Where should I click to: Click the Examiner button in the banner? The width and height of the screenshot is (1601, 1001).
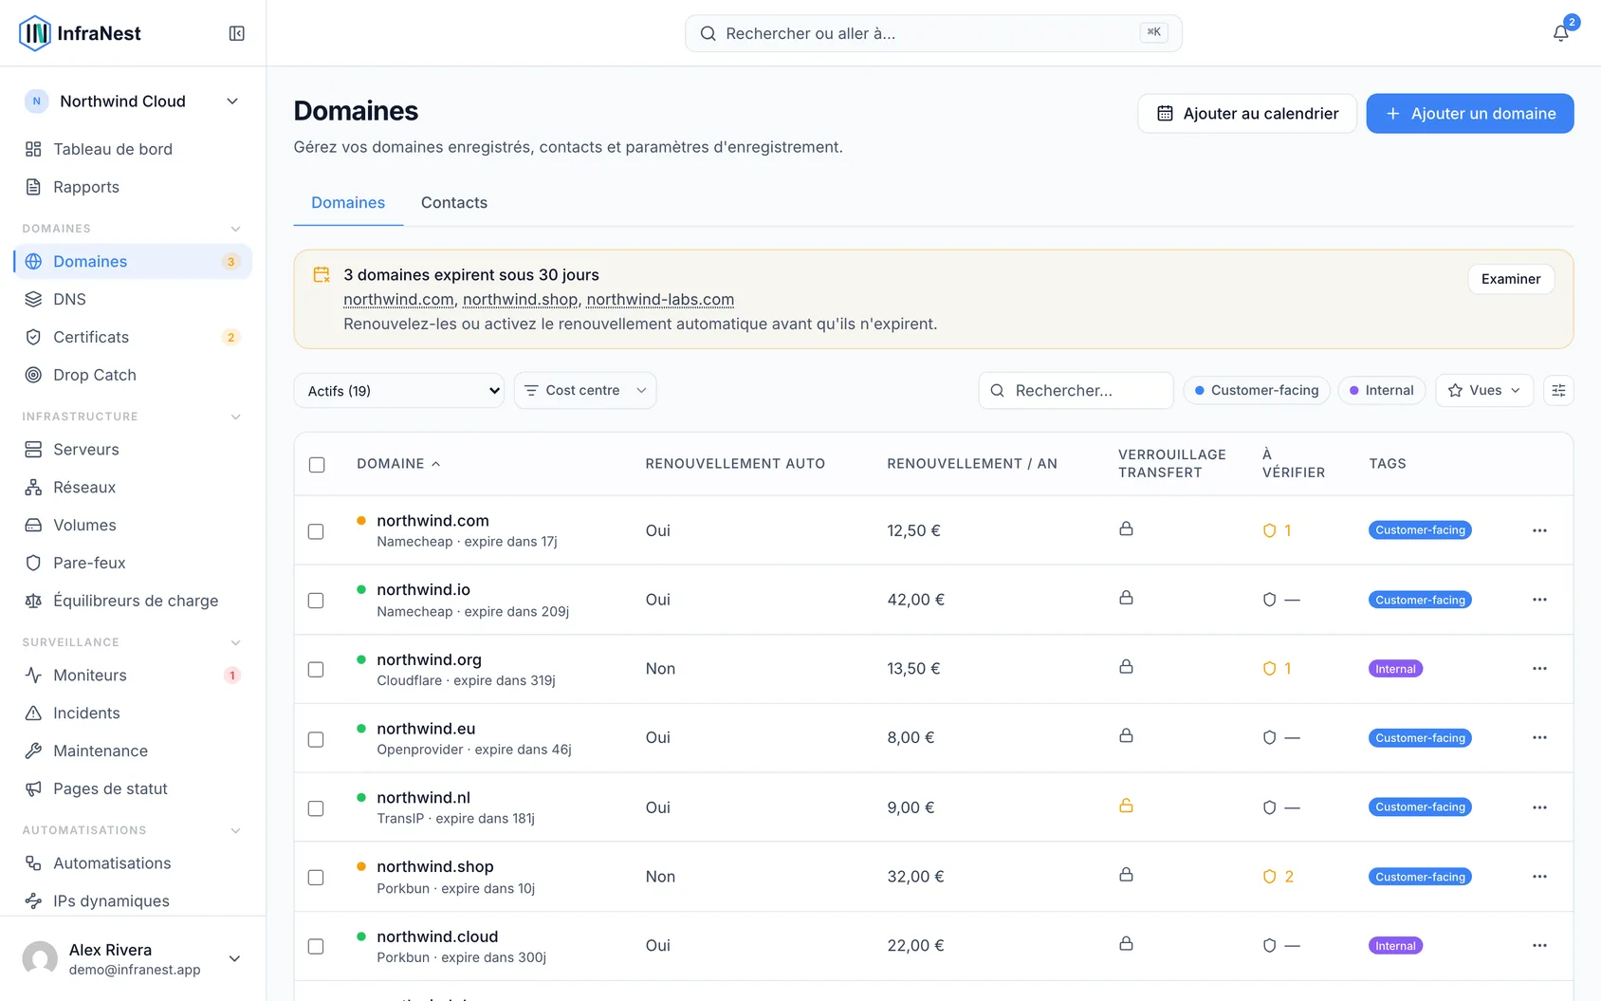1511,279
